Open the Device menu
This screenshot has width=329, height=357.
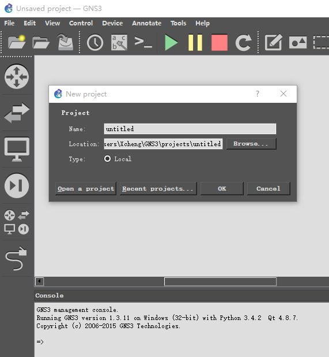(112, 23)
